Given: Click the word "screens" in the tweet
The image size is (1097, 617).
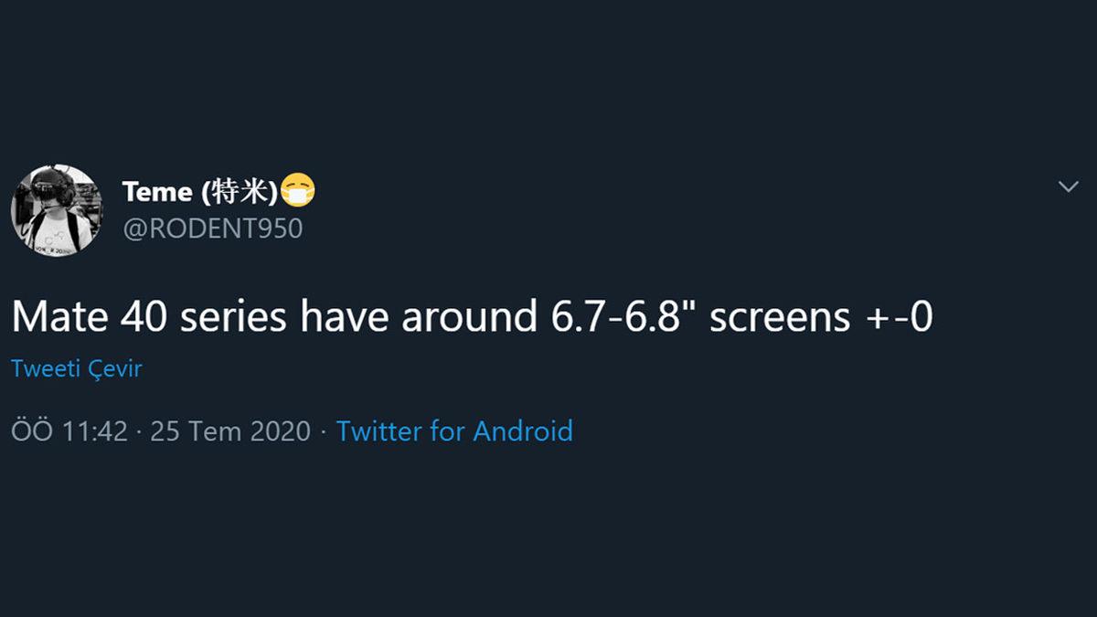Looking at the screenshot, I should tap(780, 317).
